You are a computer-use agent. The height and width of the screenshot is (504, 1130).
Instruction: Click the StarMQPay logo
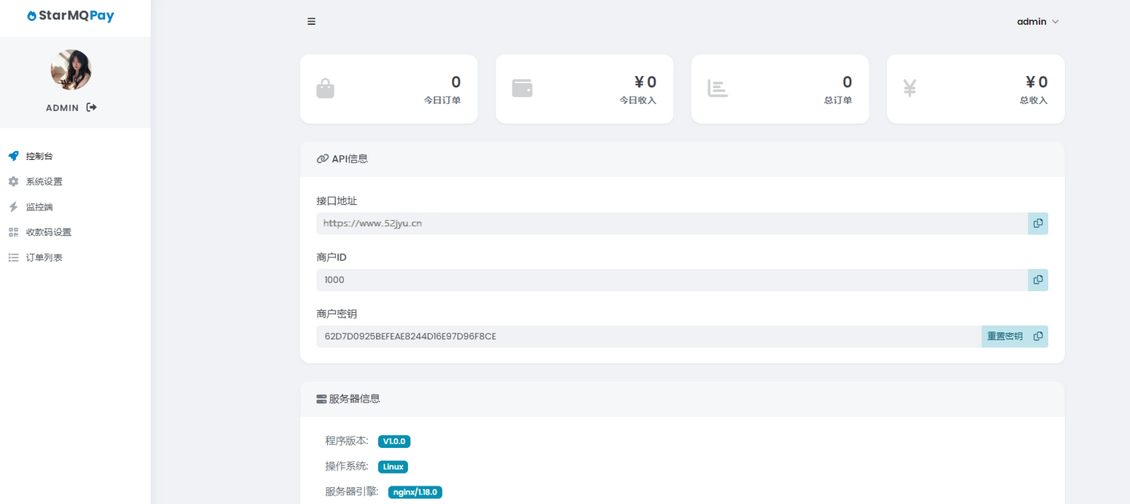(x=71, y=16)
